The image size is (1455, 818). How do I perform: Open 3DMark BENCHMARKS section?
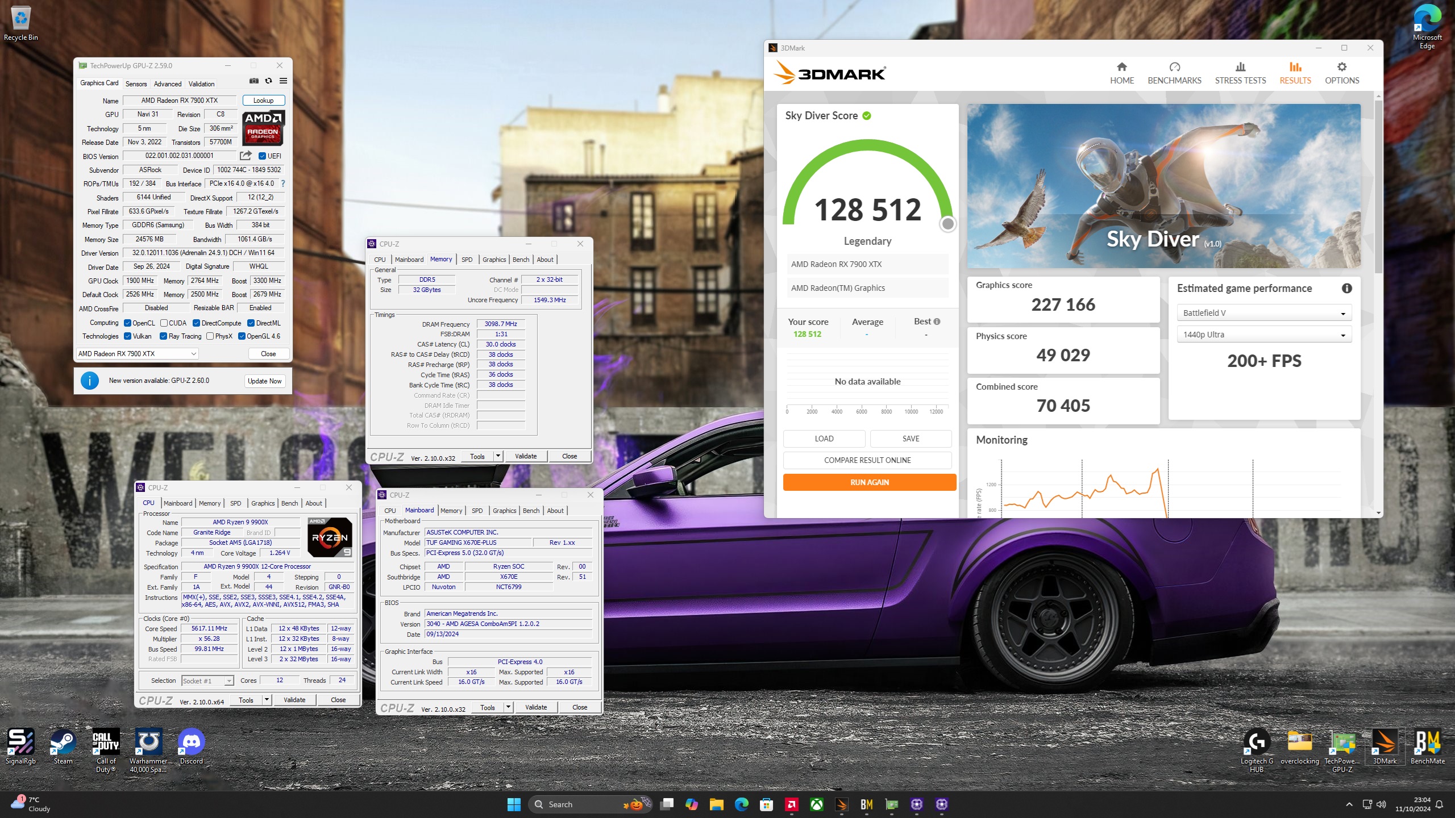click(1174, 73)
